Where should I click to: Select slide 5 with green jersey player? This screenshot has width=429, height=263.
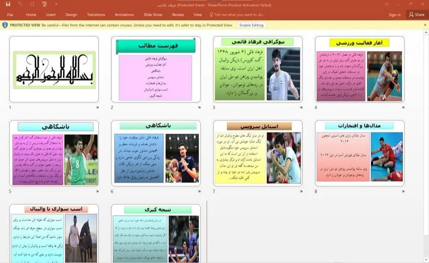pos(54,153)
